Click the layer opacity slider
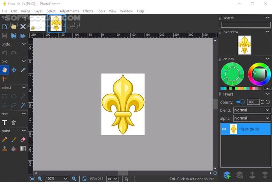 240,102
